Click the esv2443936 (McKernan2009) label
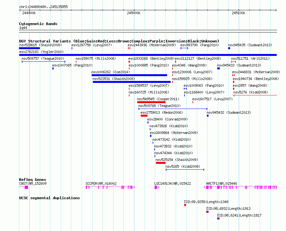 [152, 45]
